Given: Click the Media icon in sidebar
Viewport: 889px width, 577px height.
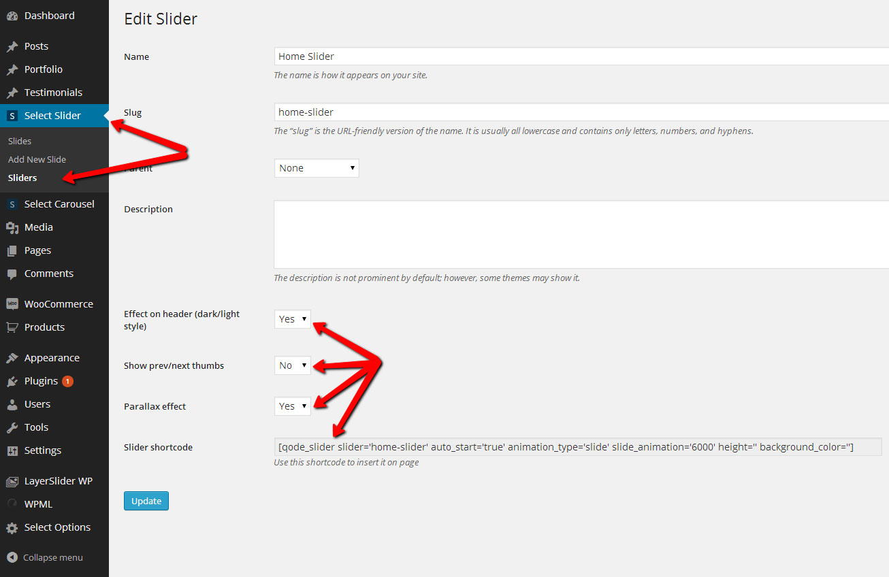Looking at the screenshot, I should coord(12,227).
